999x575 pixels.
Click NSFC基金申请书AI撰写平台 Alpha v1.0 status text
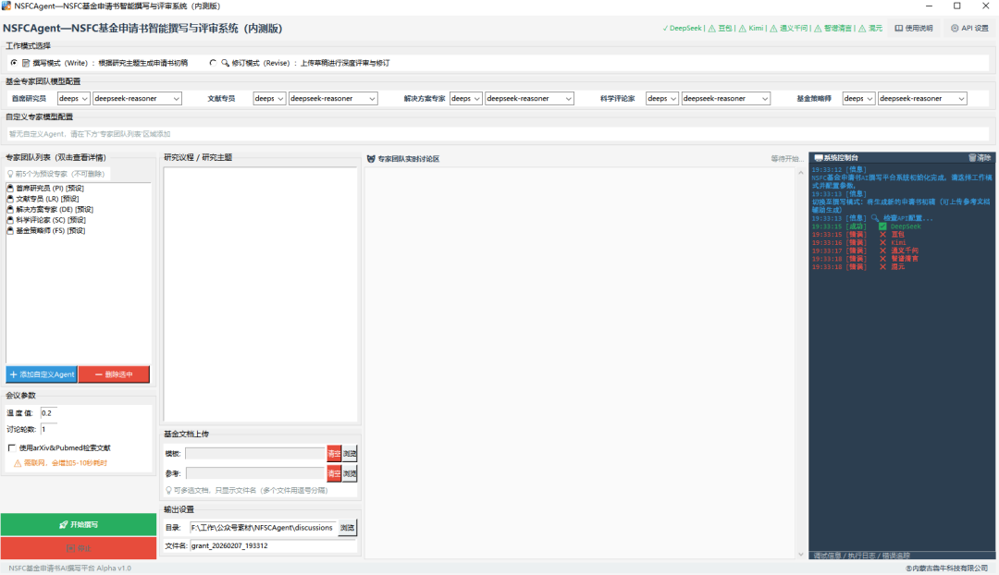(x=70, y=568)
